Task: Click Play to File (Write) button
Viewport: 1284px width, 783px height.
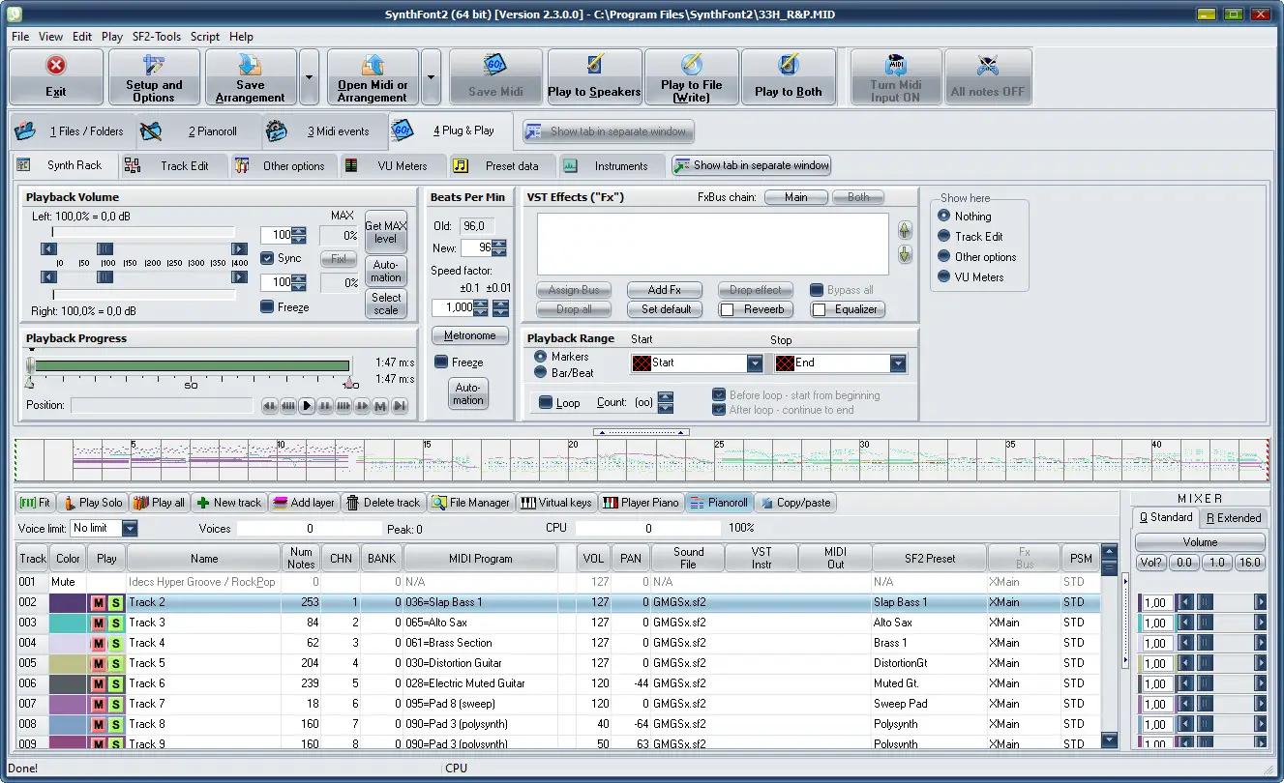Action: click(692, 77)
